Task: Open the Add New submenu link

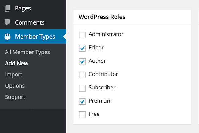Action: coord(17,63)
